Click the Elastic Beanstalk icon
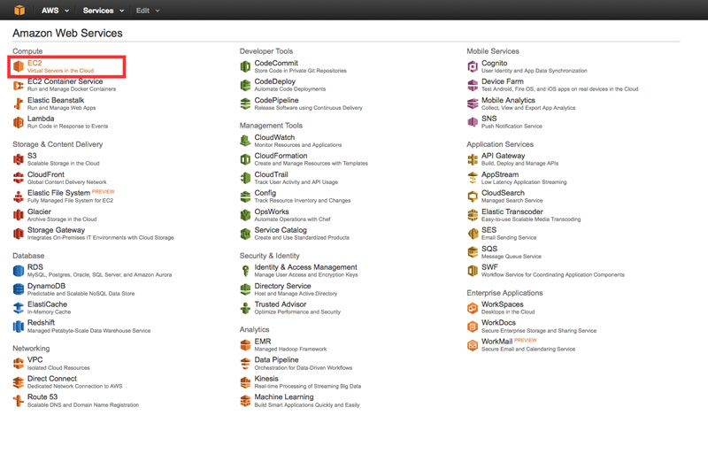Screen dimensions: 708x469 click(18, 104)
